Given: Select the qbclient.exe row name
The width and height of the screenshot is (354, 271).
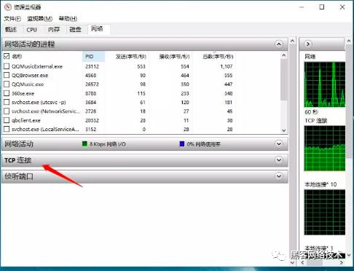Looking at the screenshot, I should 26,120.
